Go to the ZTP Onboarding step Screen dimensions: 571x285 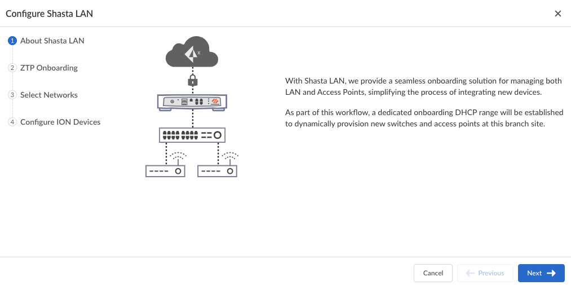(x=49, y=68)
